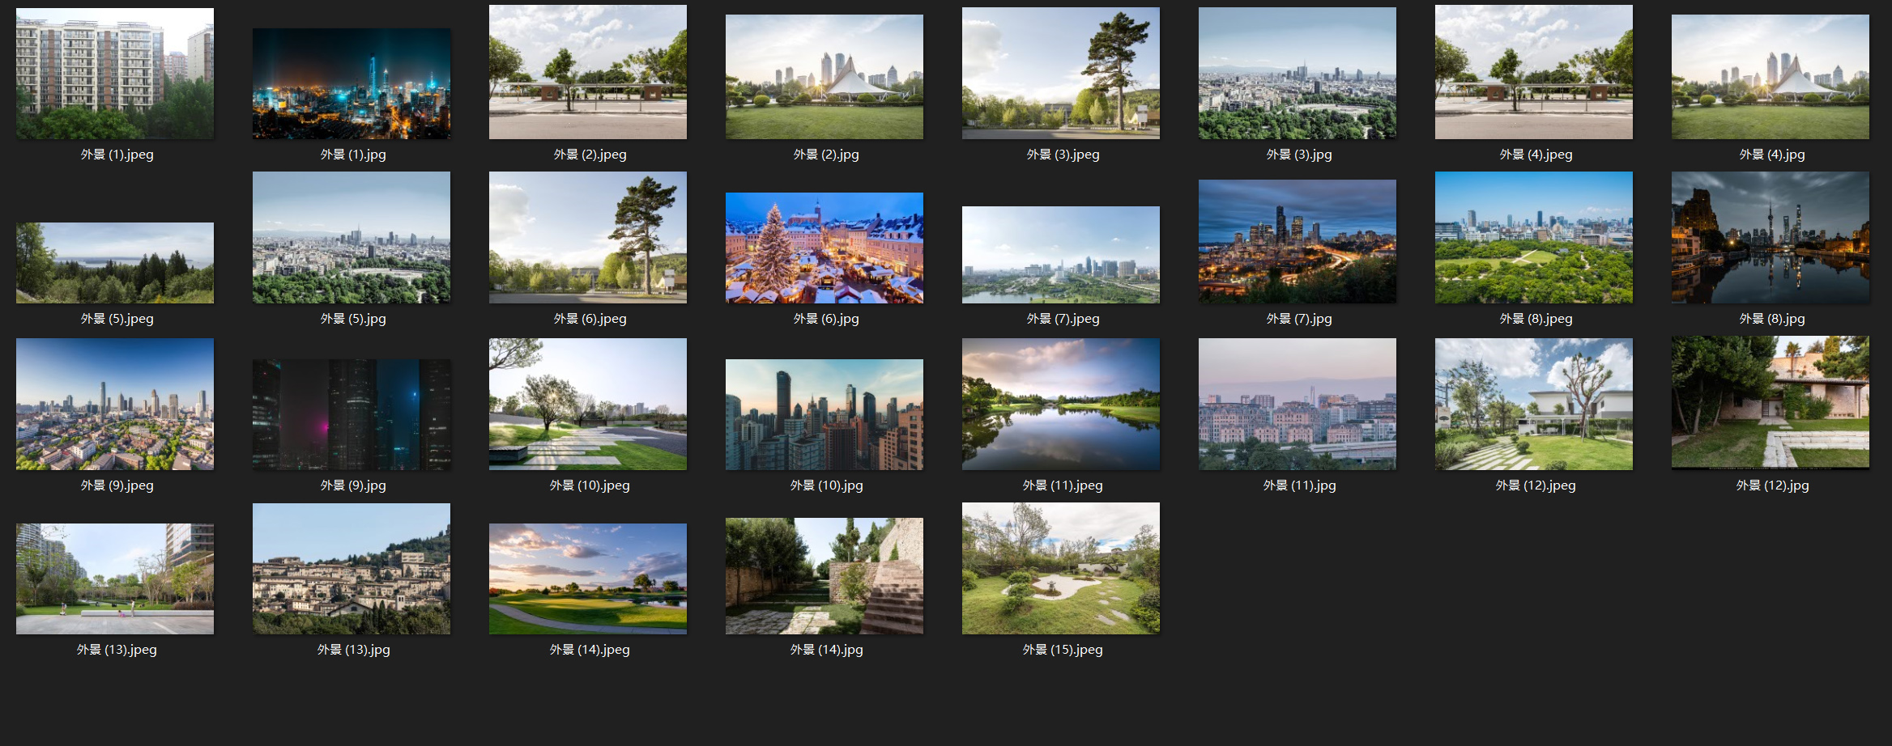Select the tent pavilion thumbnail 外景 (2).jpg
This screenshot has width=1892, height=746.
(825, 77)
